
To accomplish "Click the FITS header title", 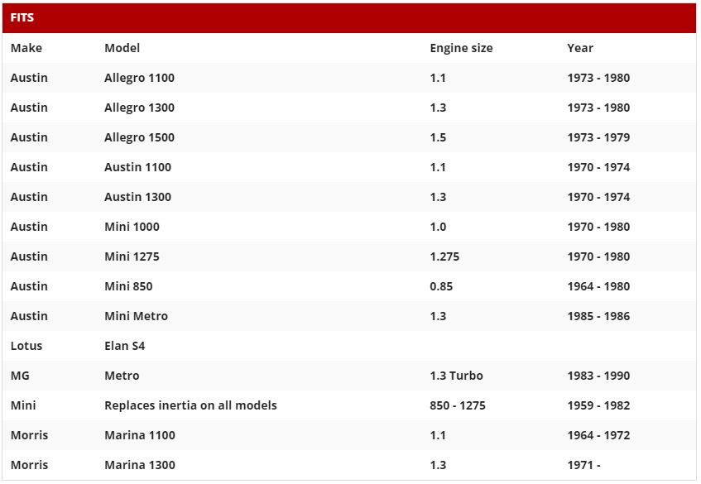I will coord(22,17).
